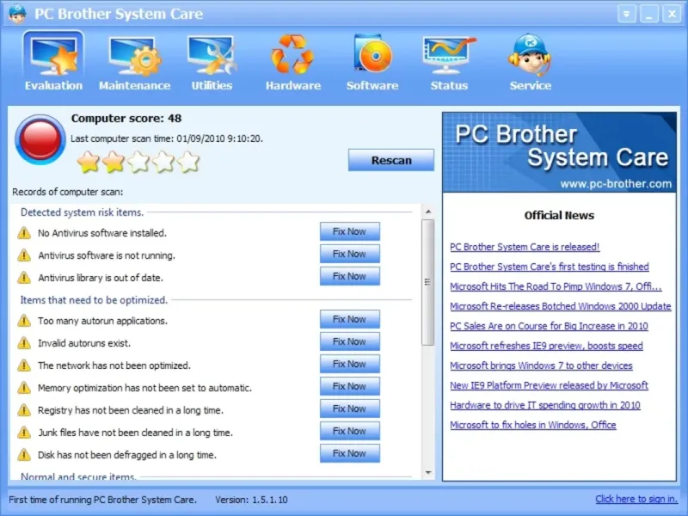Click warning icon beside Antivirus library is out of date
Image resolution: width=688 pixels, height=516 pixels.
pos(24,277)
